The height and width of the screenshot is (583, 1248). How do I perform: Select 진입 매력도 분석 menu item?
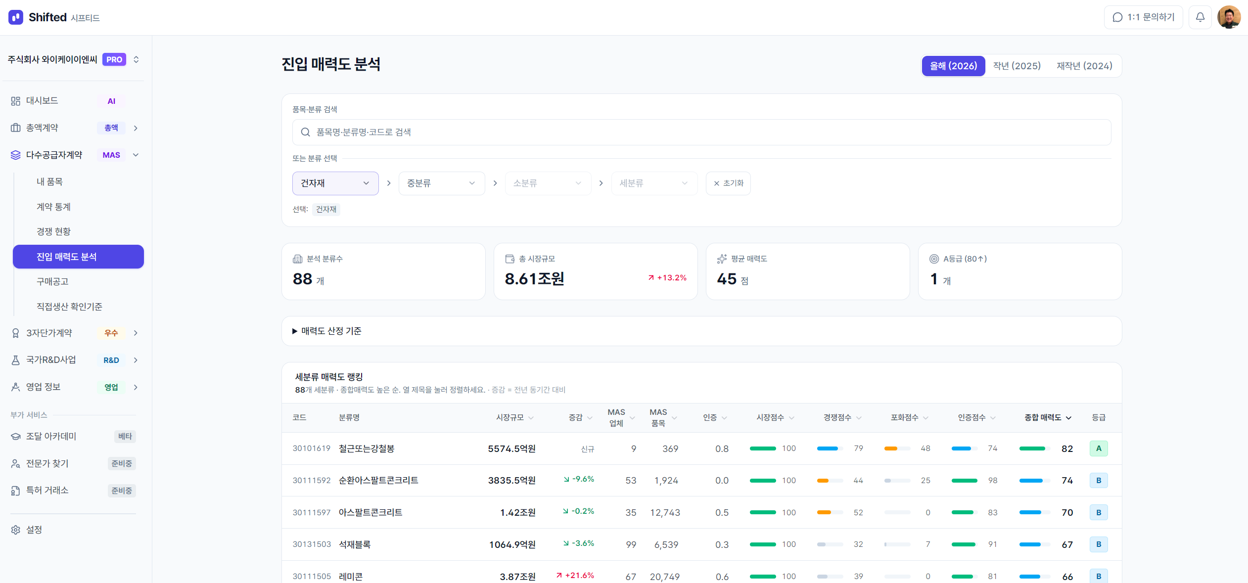(x=78, y=257)
